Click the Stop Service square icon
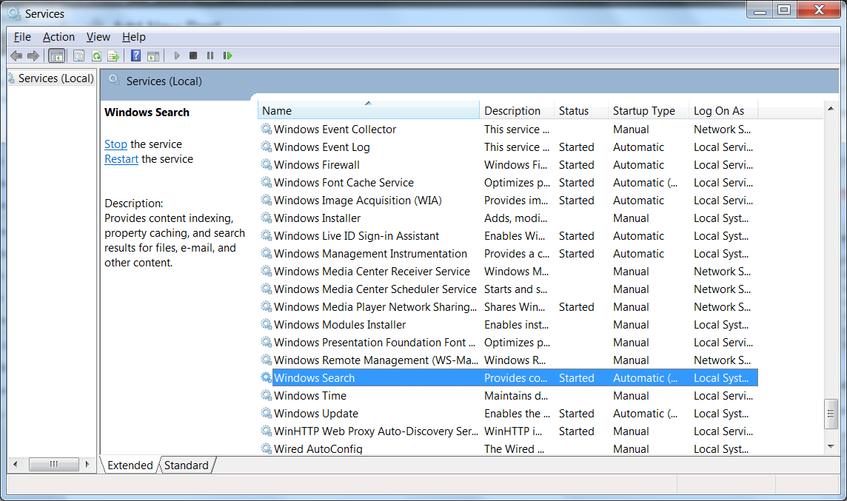This screenshot has height=501, width=847. tap(193, 56)
